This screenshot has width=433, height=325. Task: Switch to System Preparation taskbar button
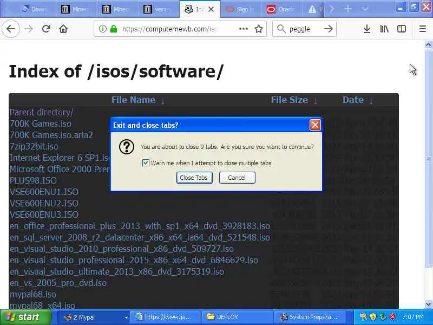tap(310, 317)
